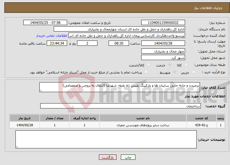Viewport: 230px width, 165px height.
Task: Click the announcement date field 1404/05/25 - 07:58
Action: coord(45,22)
